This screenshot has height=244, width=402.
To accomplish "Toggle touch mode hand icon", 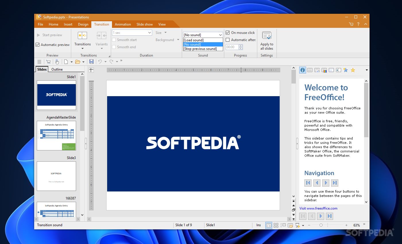I will click(x=57, y=62).
